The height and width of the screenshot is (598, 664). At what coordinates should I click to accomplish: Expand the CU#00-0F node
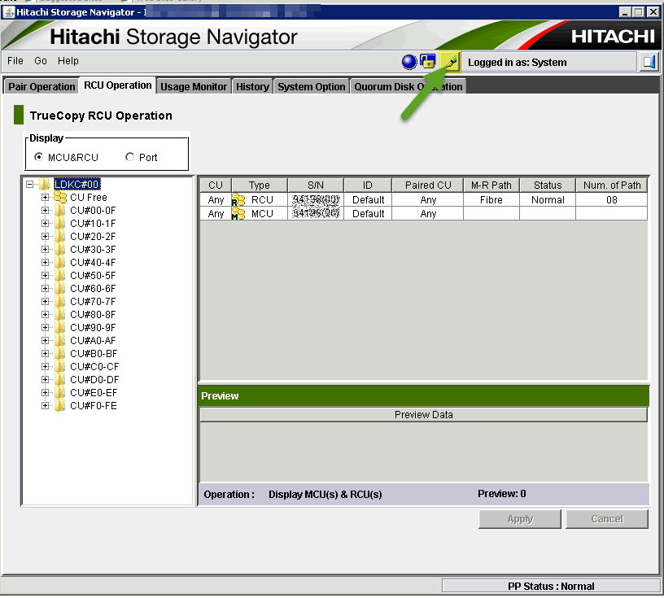[x=45, y=211]
